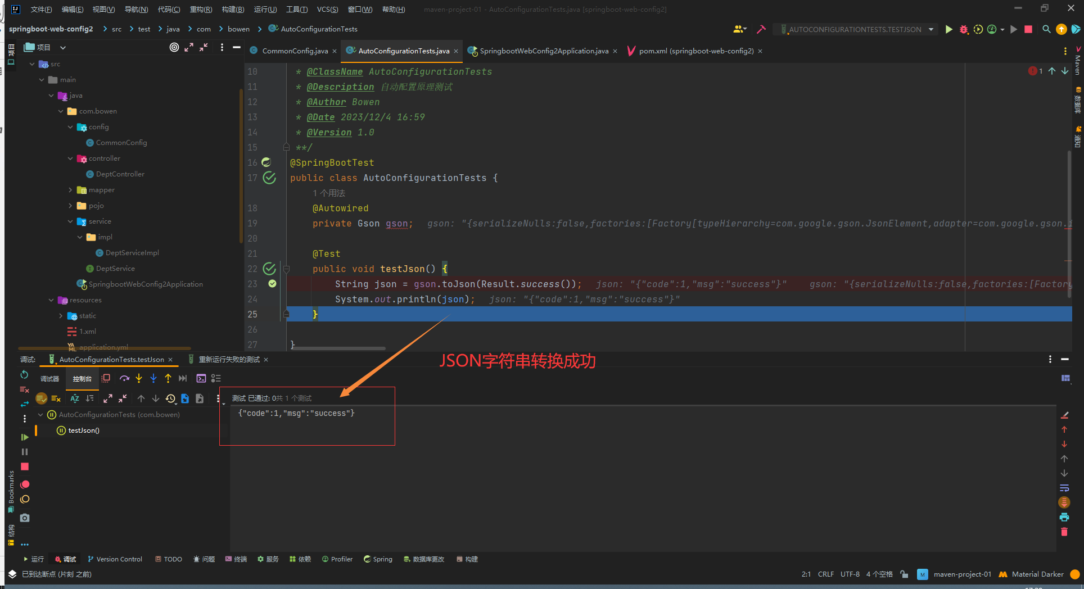The width and height of the screenshot is (1084, 589).
Task: Toggle breakpoint on line 23
Action: [x=272, y=284]
